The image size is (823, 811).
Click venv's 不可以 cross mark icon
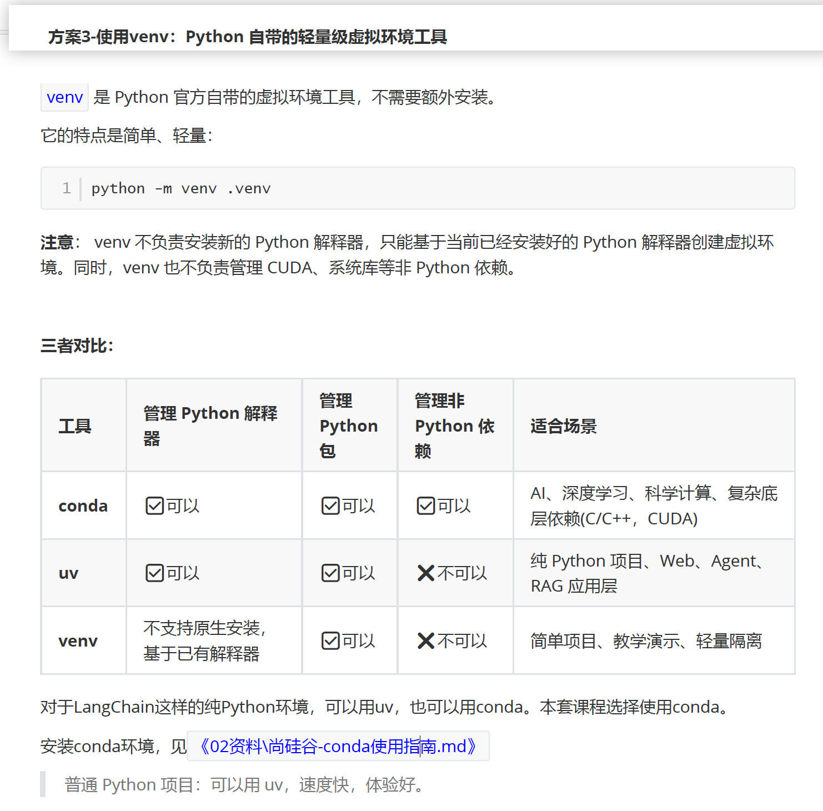click(426, 640)
